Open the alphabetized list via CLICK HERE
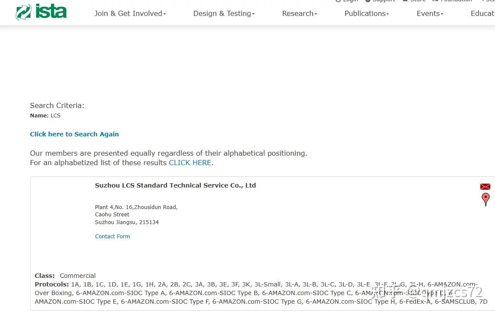Viewport: 495px width, 314px height. click(x=190, y=163)
